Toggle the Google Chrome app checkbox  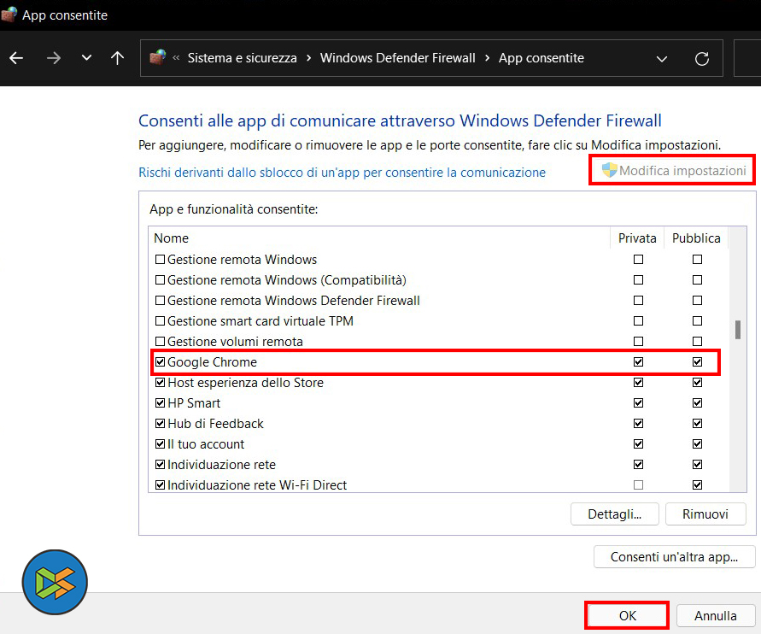(160, 362)
